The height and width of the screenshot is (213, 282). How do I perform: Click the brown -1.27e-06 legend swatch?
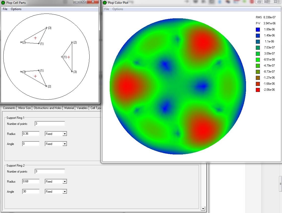tap(258, 78)
